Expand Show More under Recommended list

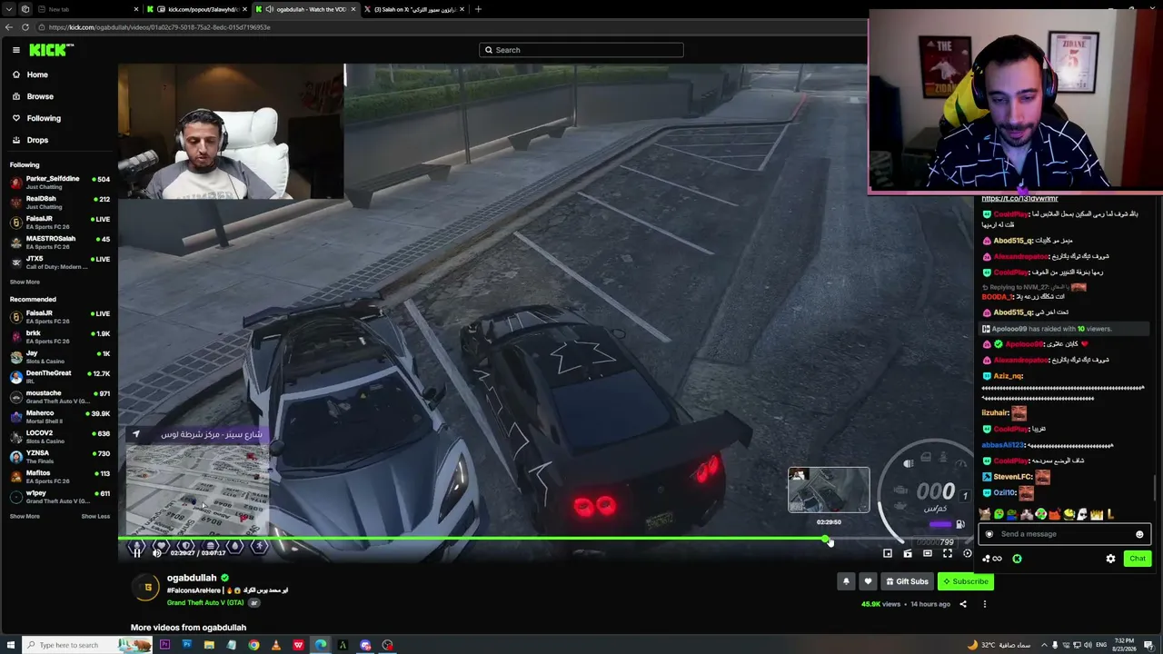tap(25, 516)
